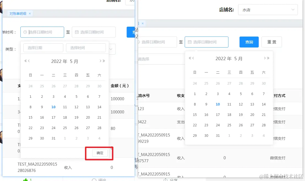The image size is (305, 181).
Task: Select June 4 in left calendar
Action: point(99,138)
